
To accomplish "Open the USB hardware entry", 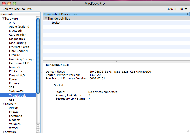I will point(12,100).
